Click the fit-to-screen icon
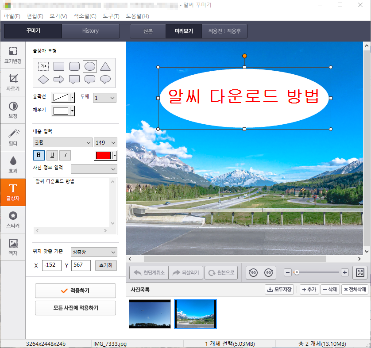Image resolution: width=371 pixels, height=348 pixels. pyautogui.click(x=360, y=273)
